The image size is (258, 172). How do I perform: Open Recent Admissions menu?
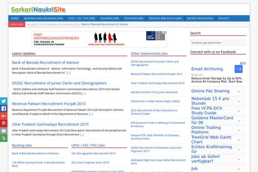tap(200, 18)
